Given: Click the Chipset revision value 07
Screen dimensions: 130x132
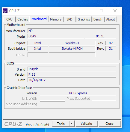Looking at the screenshot, I should [111, 43].
